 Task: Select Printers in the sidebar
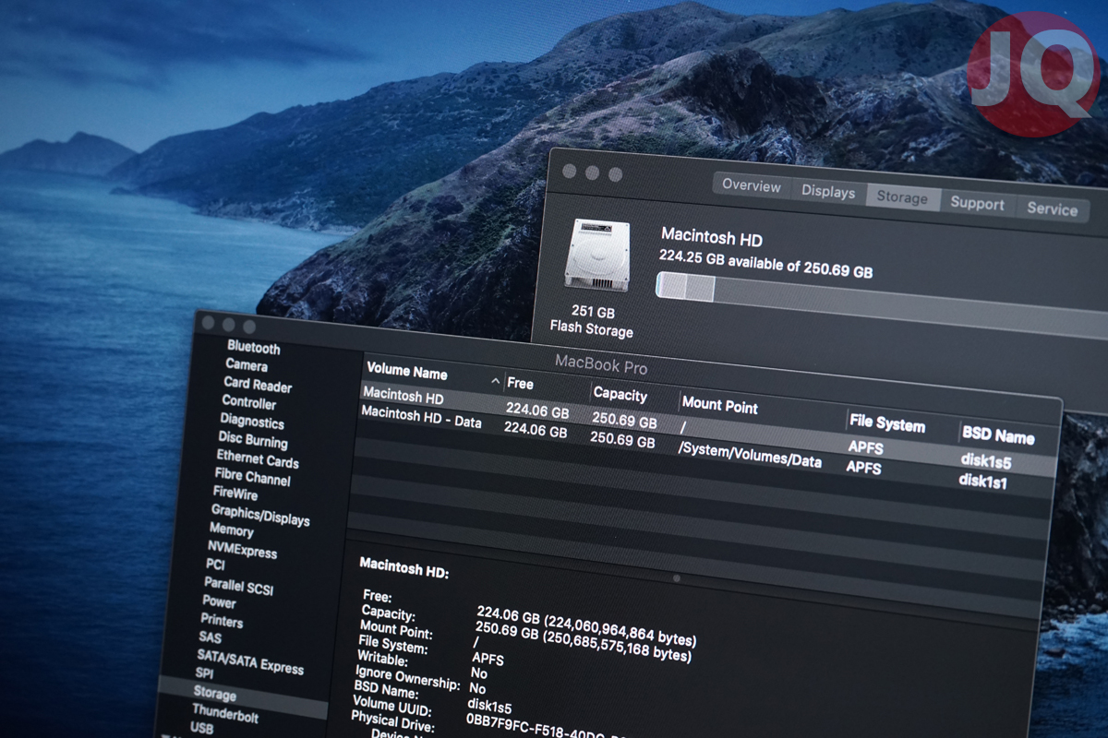[222, 620]
